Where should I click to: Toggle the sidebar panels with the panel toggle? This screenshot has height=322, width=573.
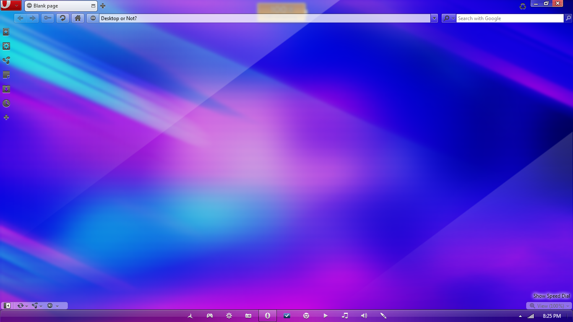(x=7, y=306)
